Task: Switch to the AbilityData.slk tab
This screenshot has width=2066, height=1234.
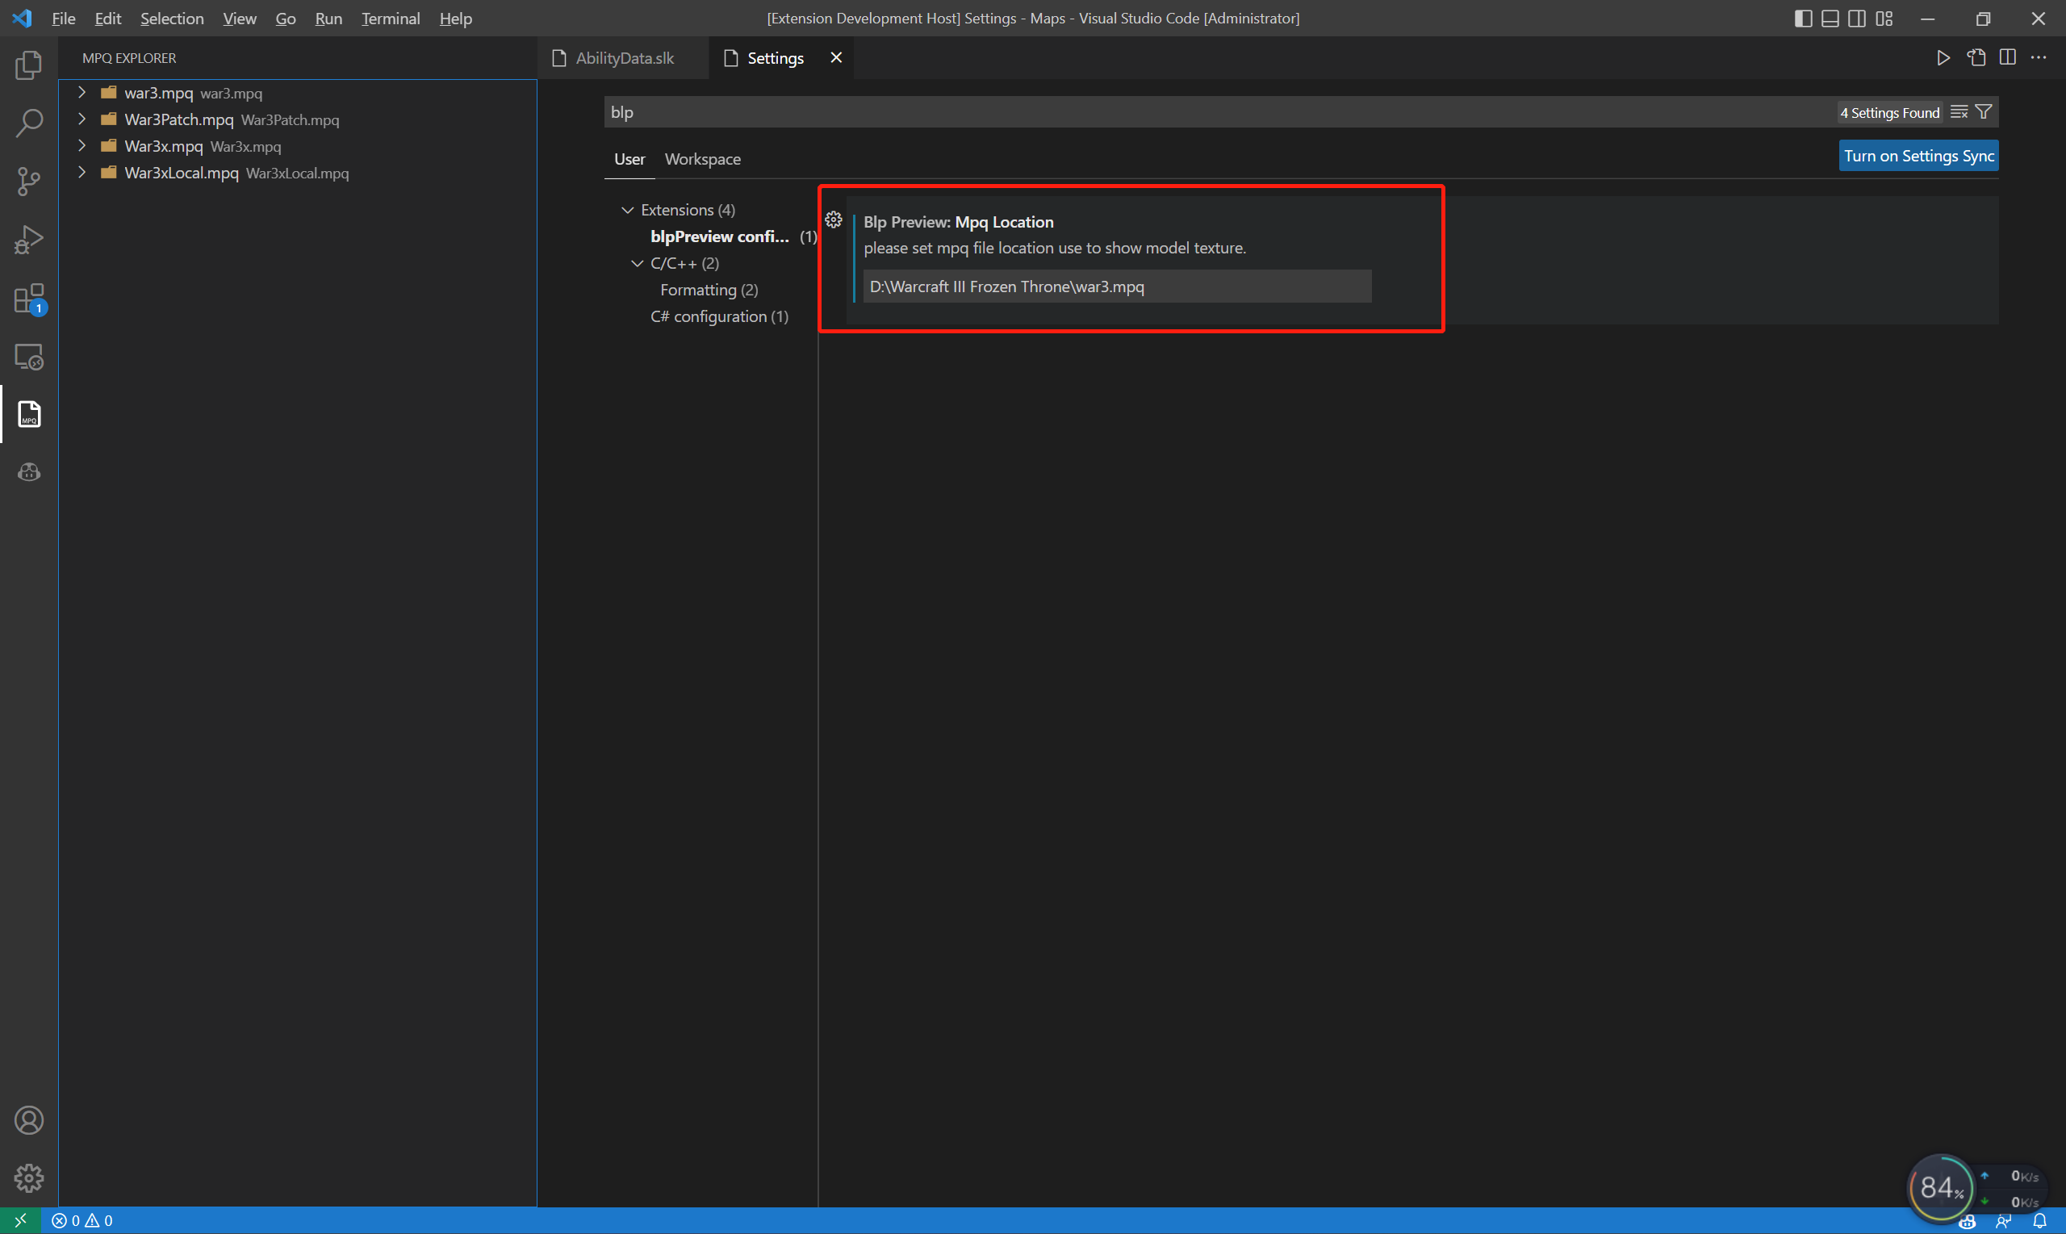Action: click(624, 58)
